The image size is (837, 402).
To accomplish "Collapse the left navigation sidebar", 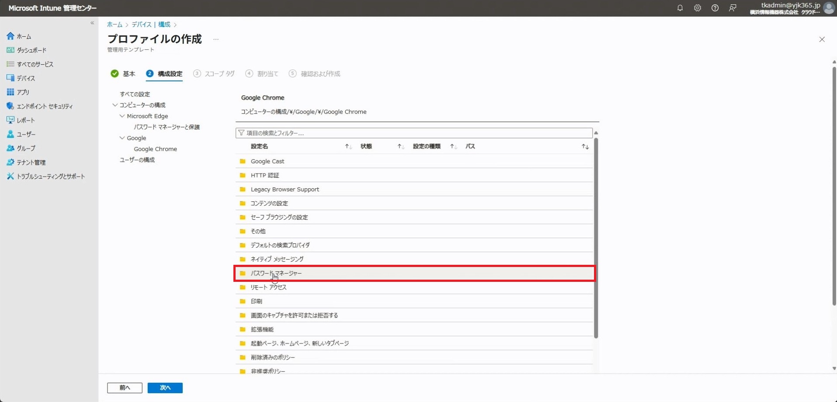I will click(92, 23).
